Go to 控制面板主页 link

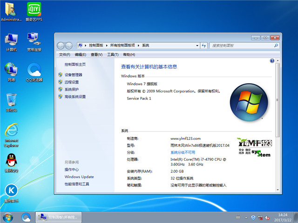(75, 65)
